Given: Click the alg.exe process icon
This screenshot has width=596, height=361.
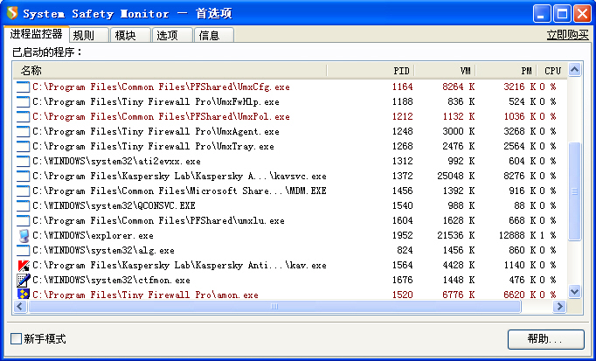Looking at the screenshot, I should coord(24,250).
